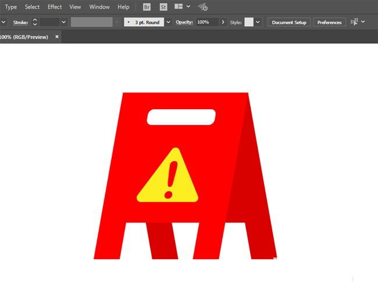Image resolution: width=378 pixels, height=294 pixels.
Task: Click the Style swatch box
Action: (x=249, y=22)
